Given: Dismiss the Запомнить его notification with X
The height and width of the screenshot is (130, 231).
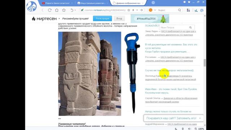Looking at the screenshot, I should 200,118.
